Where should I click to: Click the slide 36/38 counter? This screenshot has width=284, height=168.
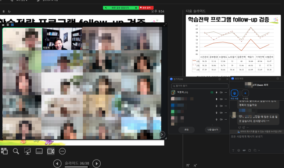click(x=77, y=163)
